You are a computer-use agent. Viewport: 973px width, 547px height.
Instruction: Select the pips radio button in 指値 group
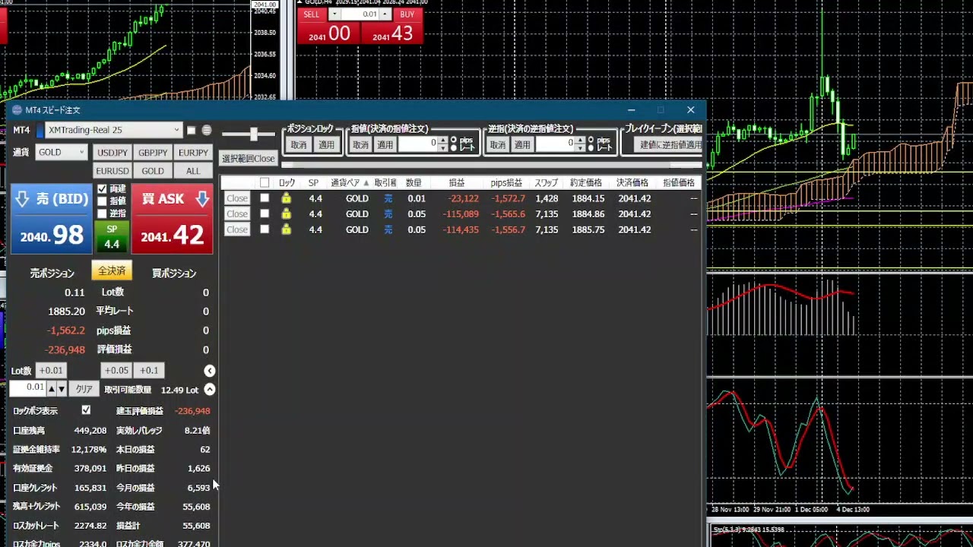(454, 140)
